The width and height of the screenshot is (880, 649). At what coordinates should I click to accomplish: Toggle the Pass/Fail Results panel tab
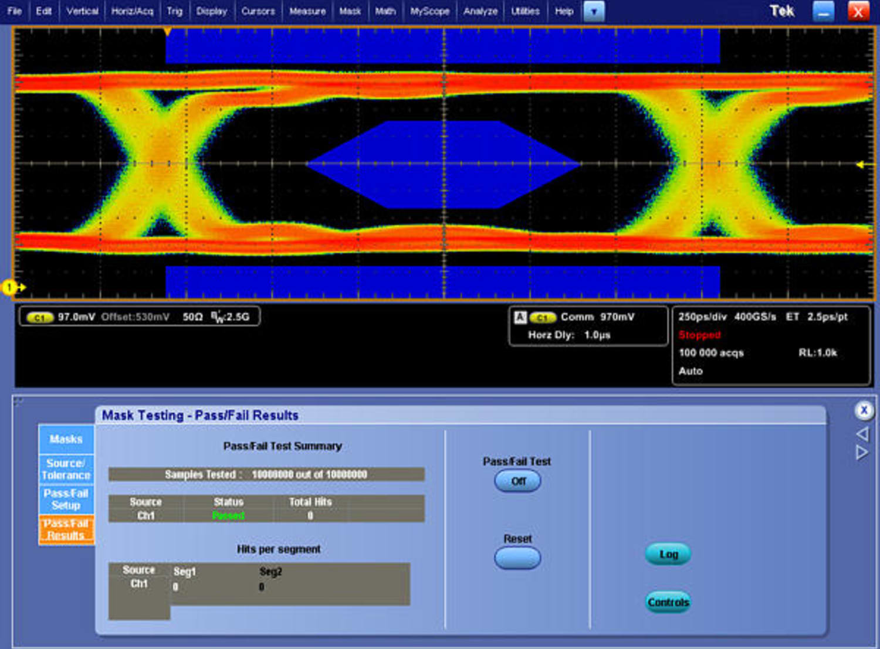coord(66,529)
